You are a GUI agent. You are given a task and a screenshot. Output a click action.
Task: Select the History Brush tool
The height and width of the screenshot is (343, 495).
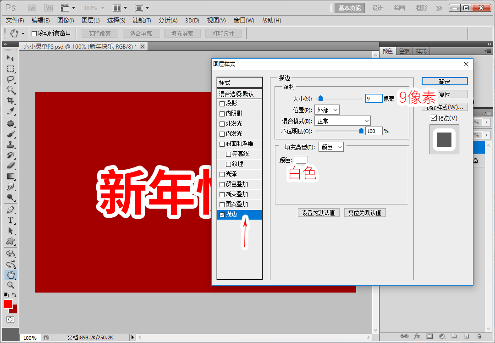coord(11,155)
